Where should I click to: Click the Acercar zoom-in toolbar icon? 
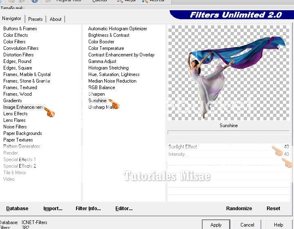(x=145, y=1)
